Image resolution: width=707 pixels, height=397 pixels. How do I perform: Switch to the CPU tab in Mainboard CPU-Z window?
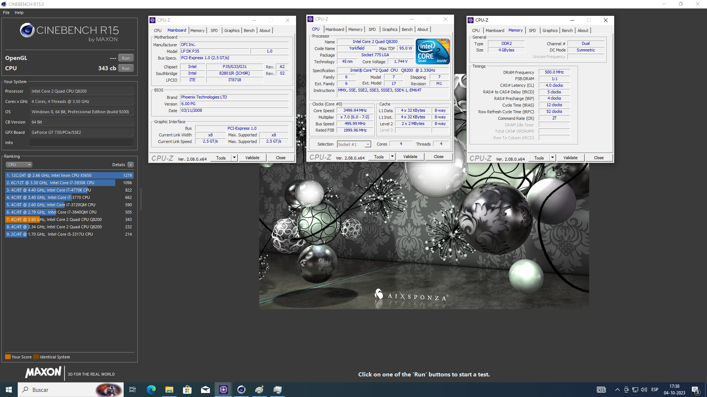[158, 31]
